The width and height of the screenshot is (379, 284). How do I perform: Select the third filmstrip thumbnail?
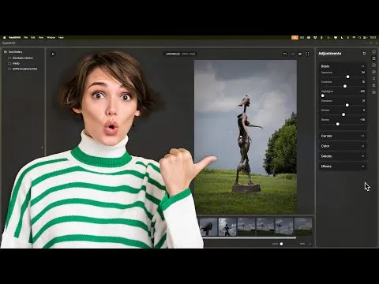pyautogui.click(x=246, y=226)
